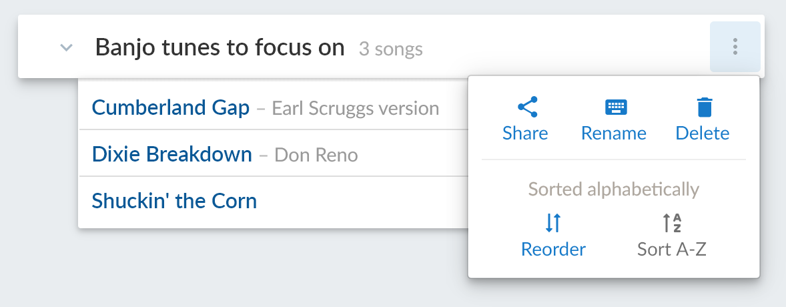786x307 pixels.
Task: Select the Reorder text option
Action: point(553,250)
